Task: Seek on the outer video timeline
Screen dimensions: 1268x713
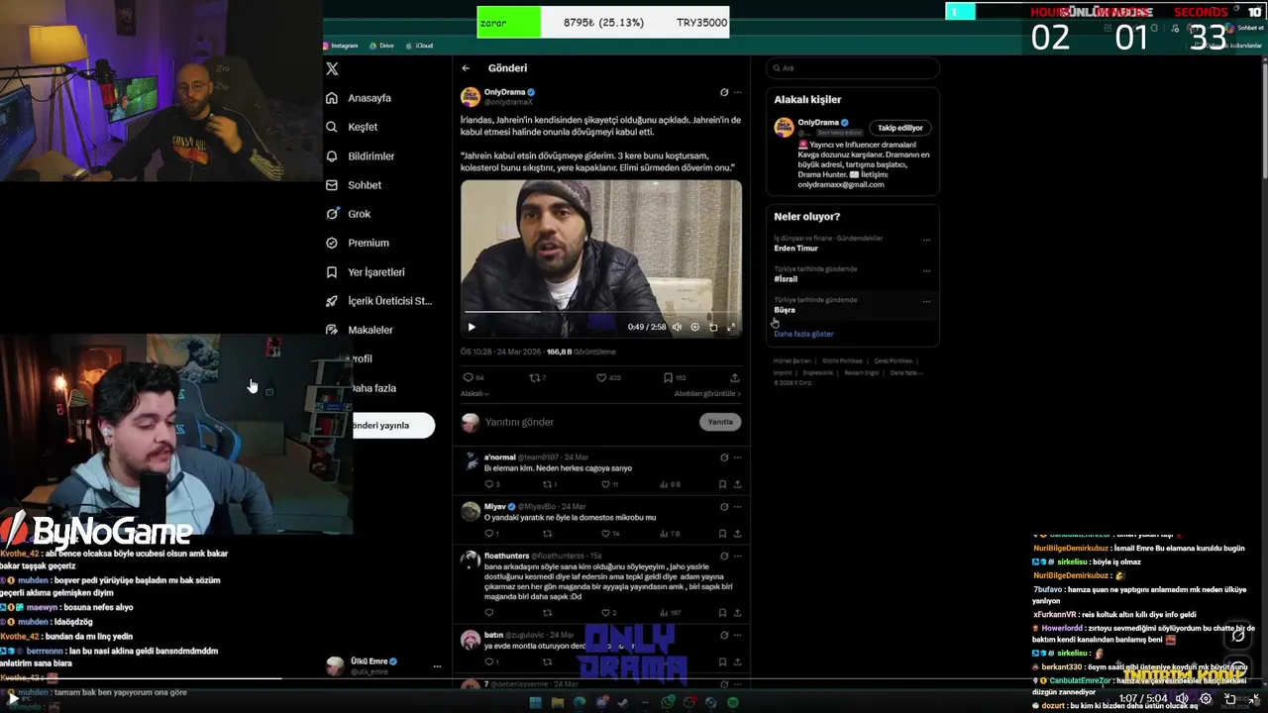Action: (x=634, y=679)
